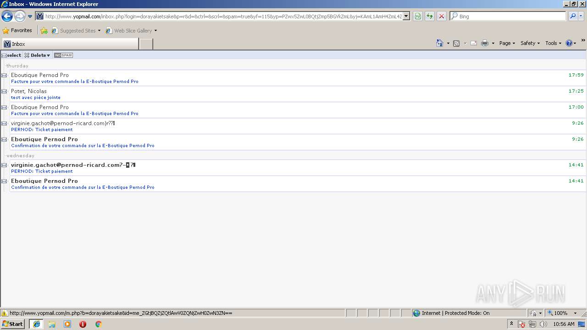Click the command bar overflow chevron

pyautogui.click(x=583, y=41)
